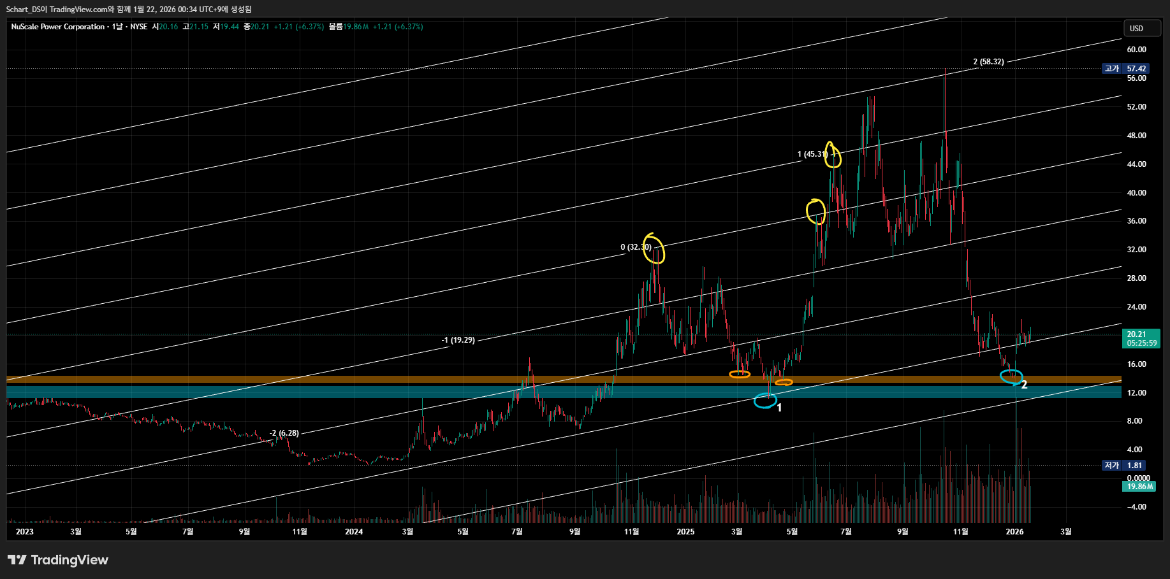Click the 44.00 price scale label

point(1136,164)
